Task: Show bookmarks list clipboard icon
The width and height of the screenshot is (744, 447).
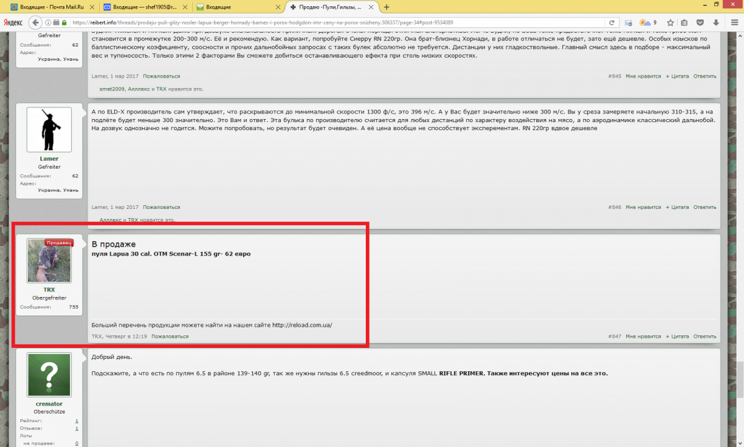Action: [x=685, y=22]
